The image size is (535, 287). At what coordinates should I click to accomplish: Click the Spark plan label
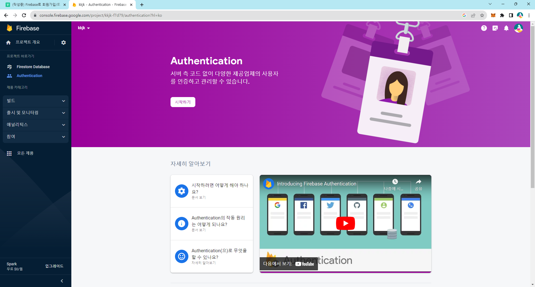pyautogui.click(x=12, y=264)
